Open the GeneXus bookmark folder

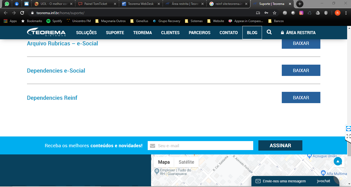139,21
